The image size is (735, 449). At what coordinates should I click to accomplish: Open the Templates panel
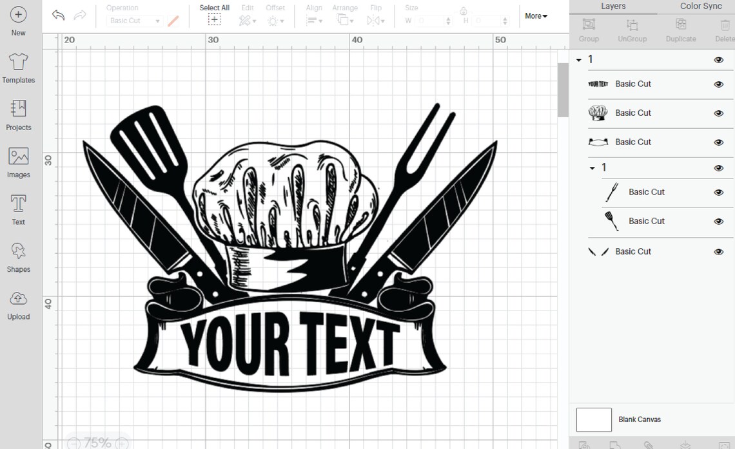(x=18, y=68)
